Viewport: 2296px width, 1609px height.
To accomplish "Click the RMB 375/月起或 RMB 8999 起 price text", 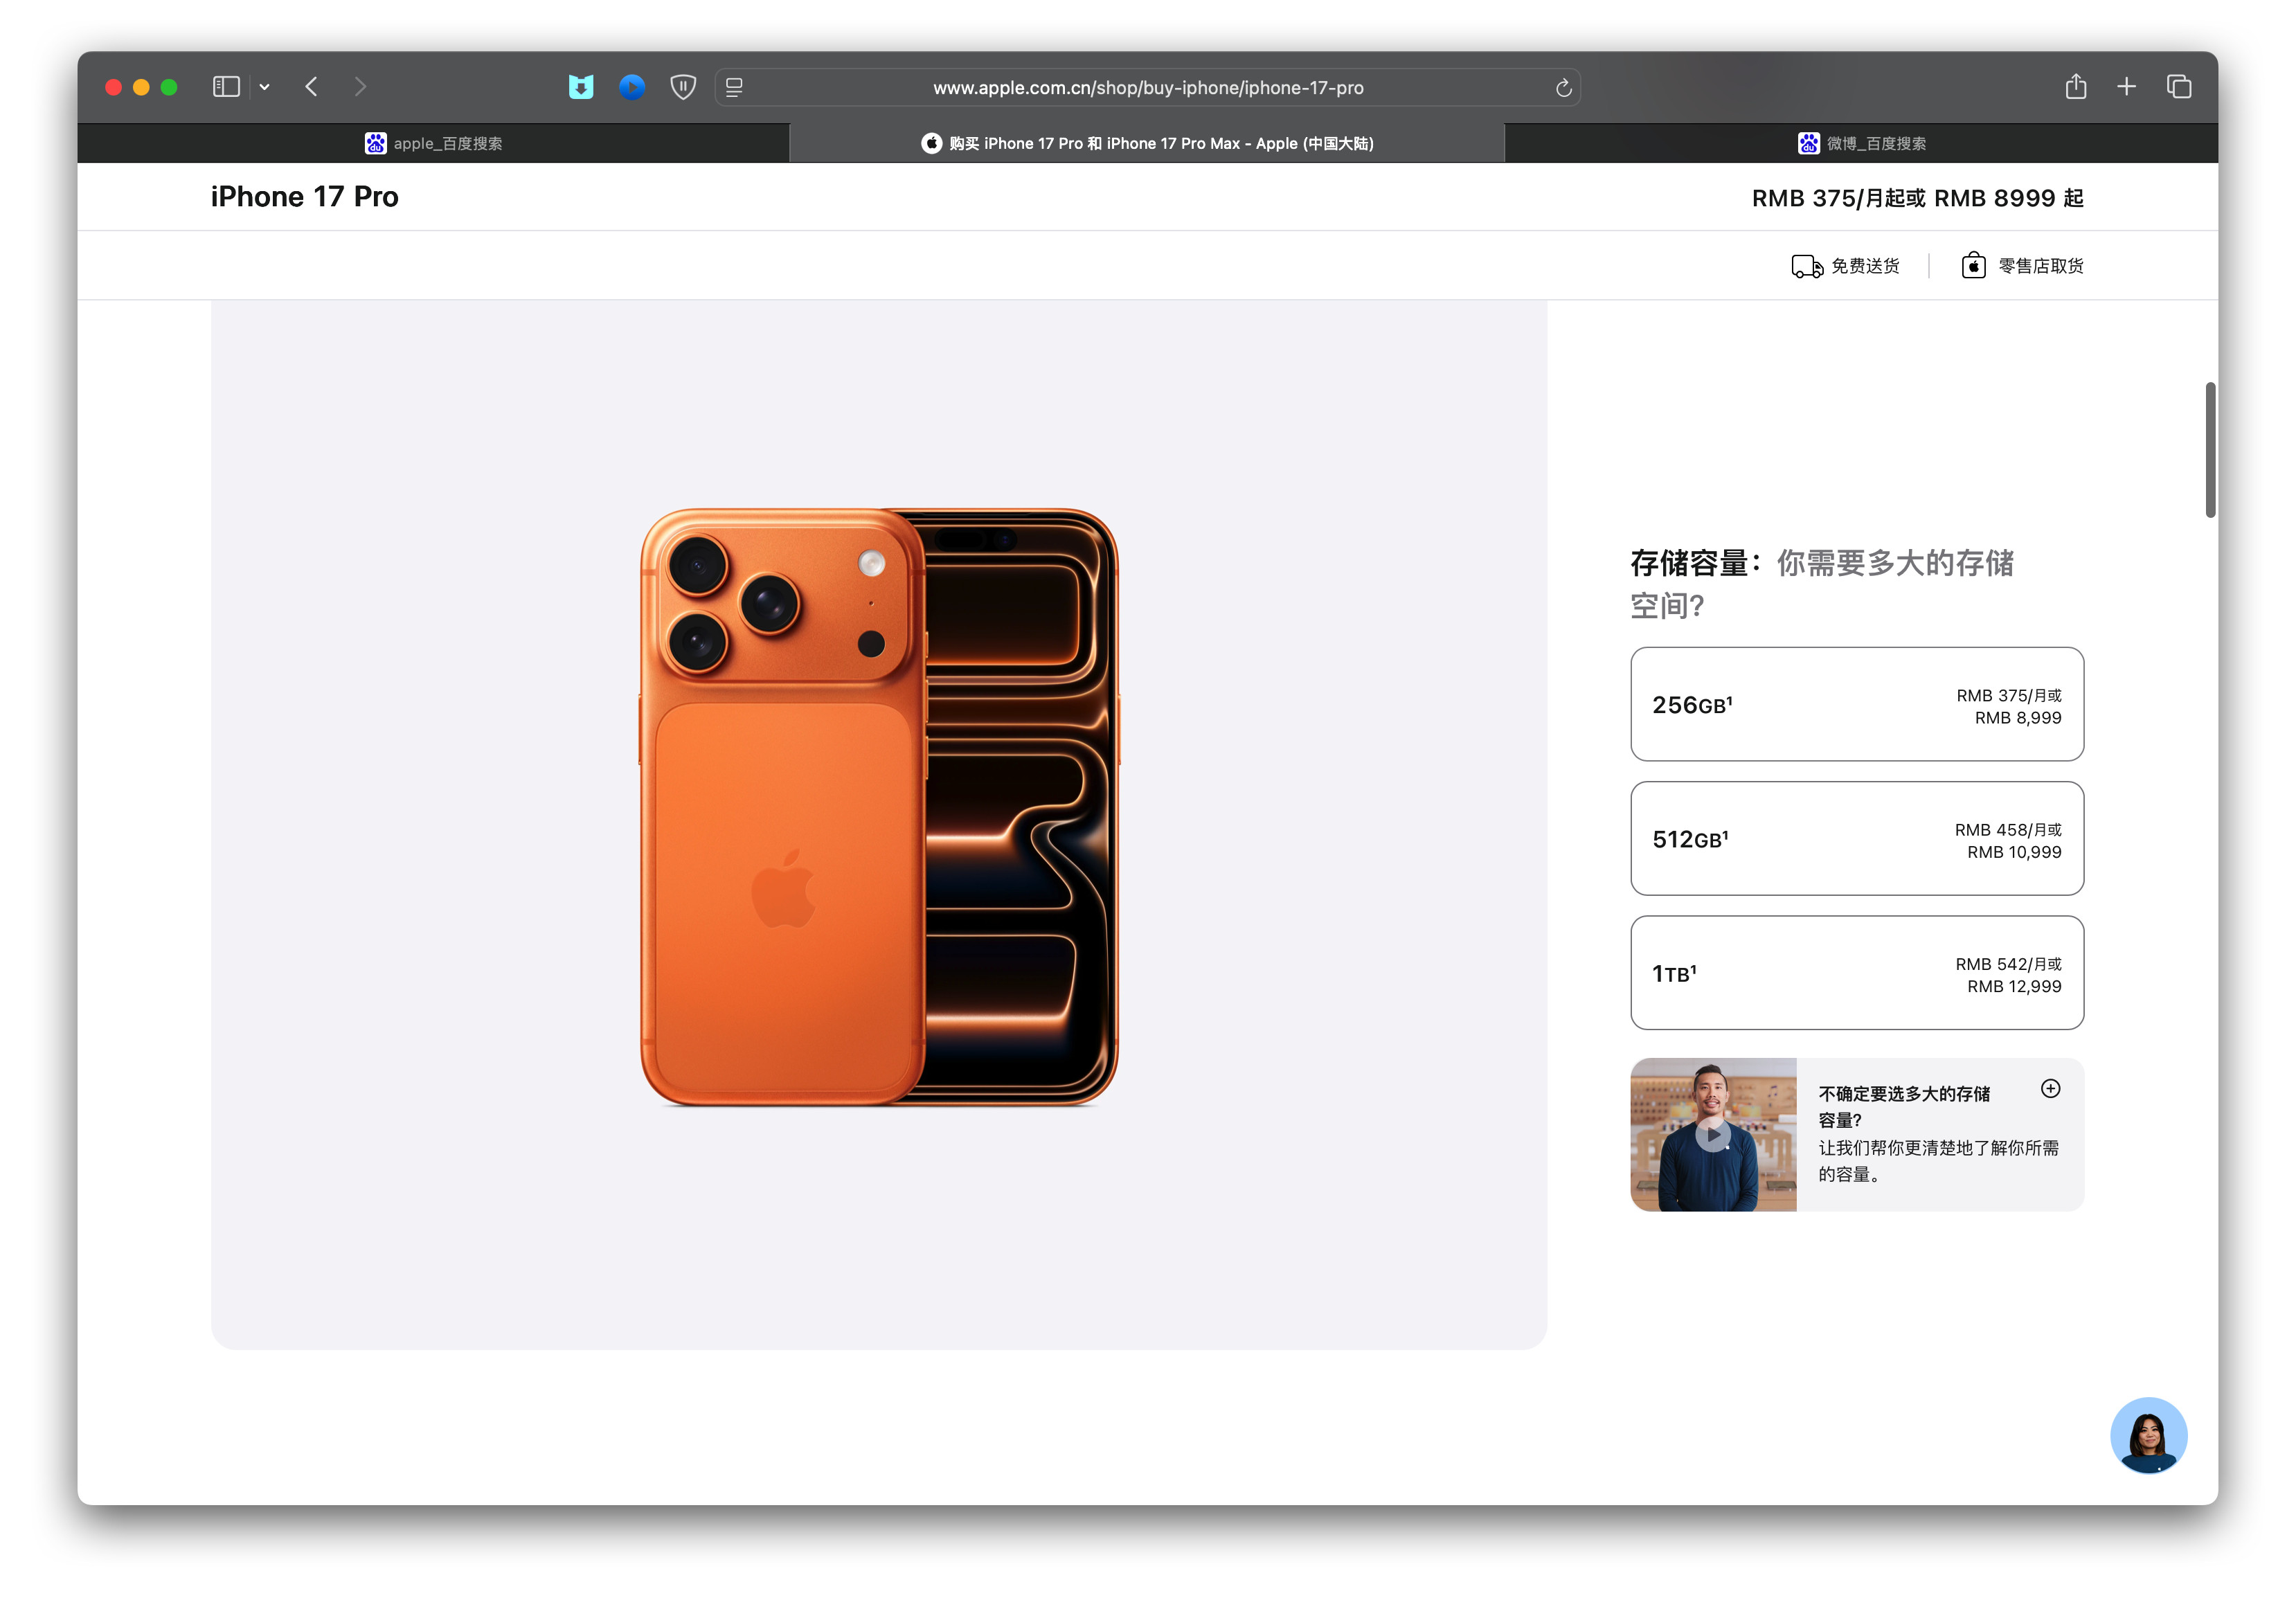I will pos(1917,198).
